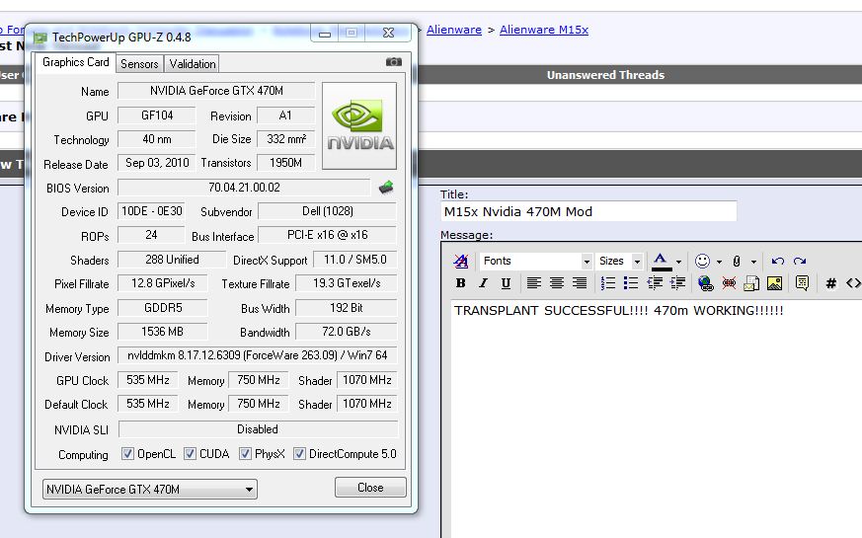Click the GPU-Z title bar app icon

pyautogui.click(x=40, y=38)
